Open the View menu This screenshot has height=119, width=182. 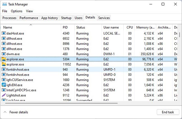click(x=29, y=11)
